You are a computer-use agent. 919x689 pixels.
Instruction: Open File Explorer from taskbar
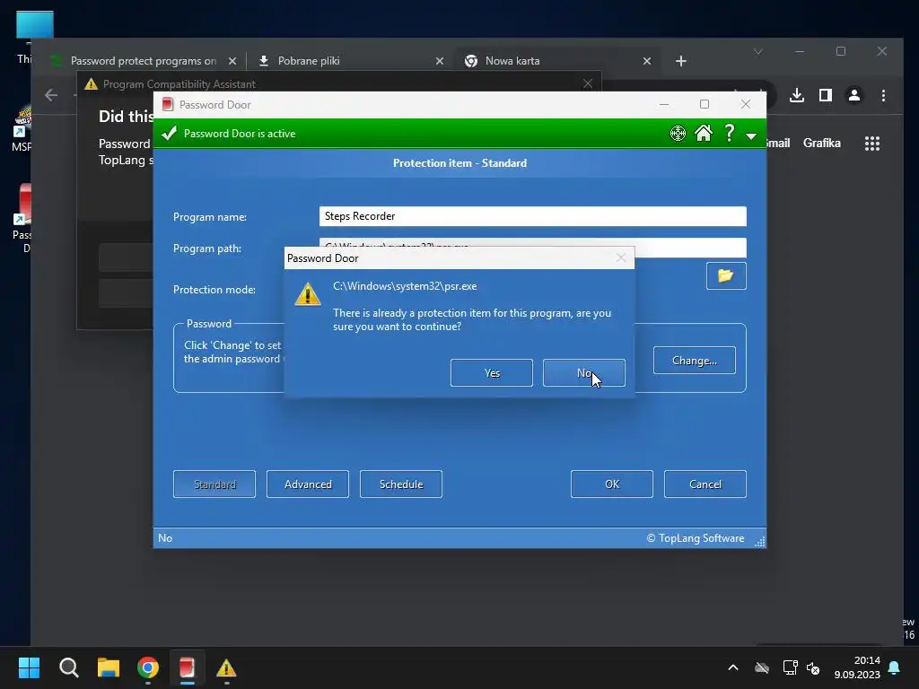coord(109,667)
